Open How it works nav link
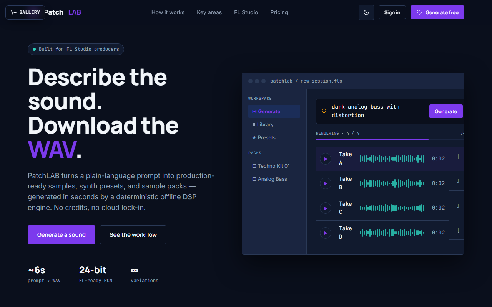 (168, 12)
